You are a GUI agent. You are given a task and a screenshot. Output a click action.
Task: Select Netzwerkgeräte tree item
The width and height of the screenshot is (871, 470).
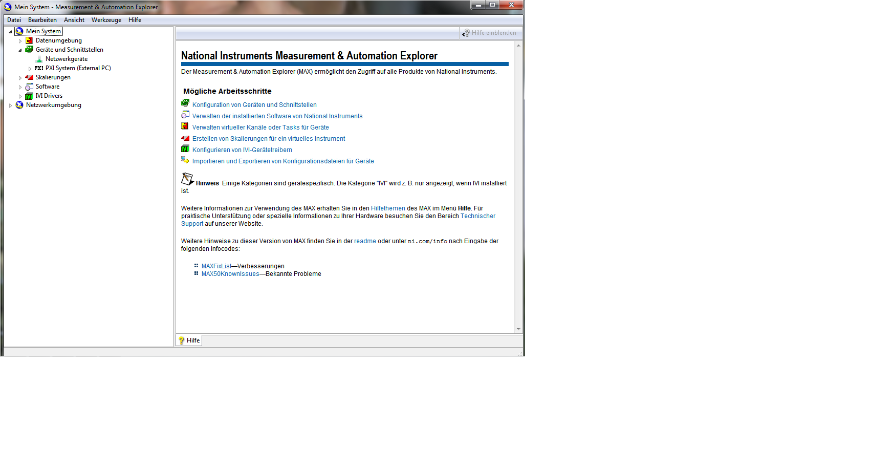tap(67, 59)
